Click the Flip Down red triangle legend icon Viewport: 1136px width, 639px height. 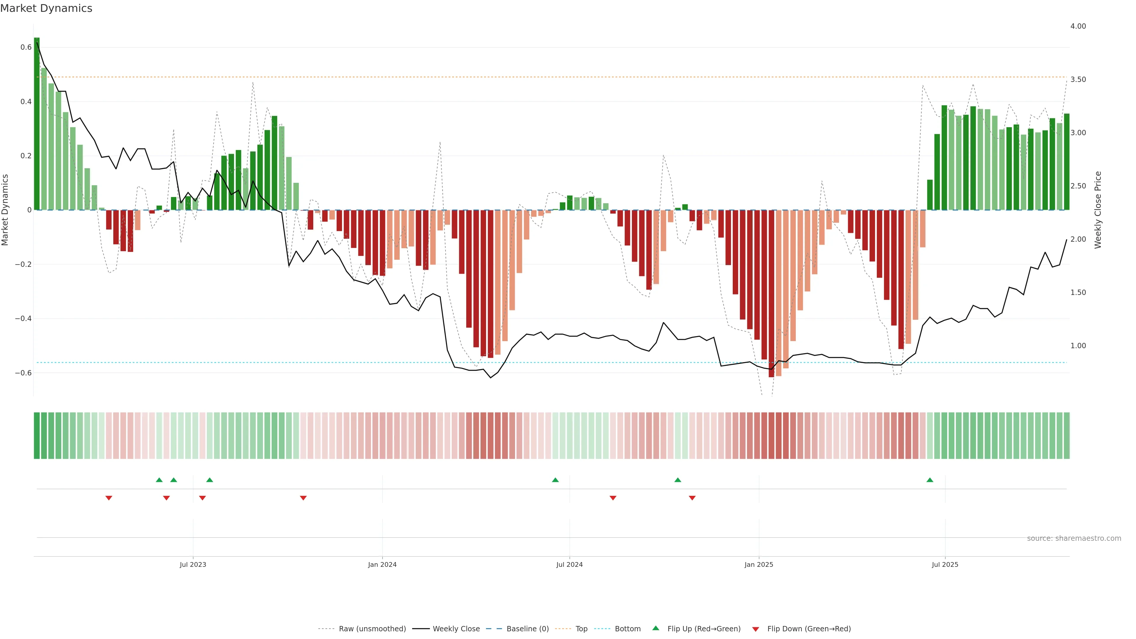[x=756, y=629]
